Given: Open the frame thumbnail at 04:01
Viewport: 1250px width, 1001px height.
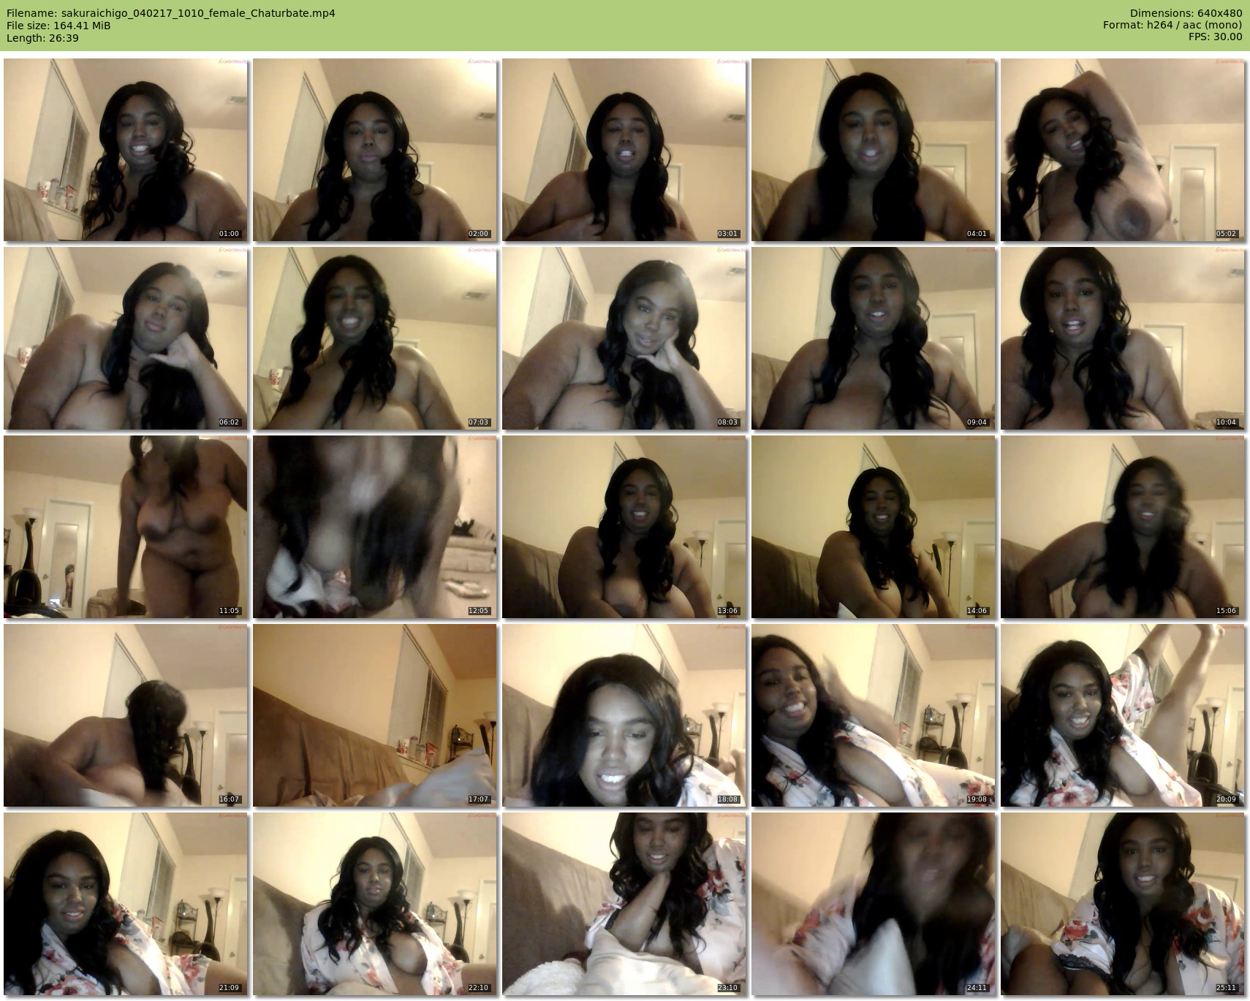Looking at the screenshot, I should (874, 150).
